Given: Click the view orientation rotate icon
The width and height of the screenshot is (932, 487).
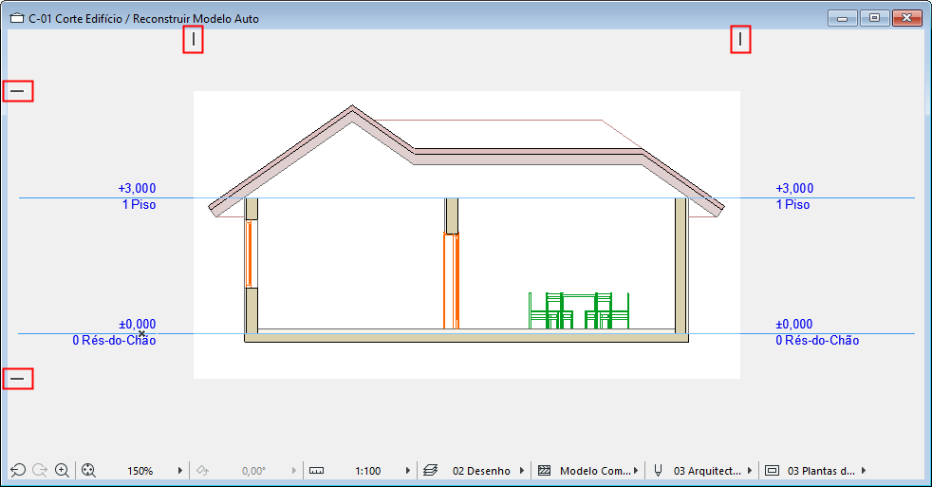Looking at the screenshot, I should tap(203, 470).
